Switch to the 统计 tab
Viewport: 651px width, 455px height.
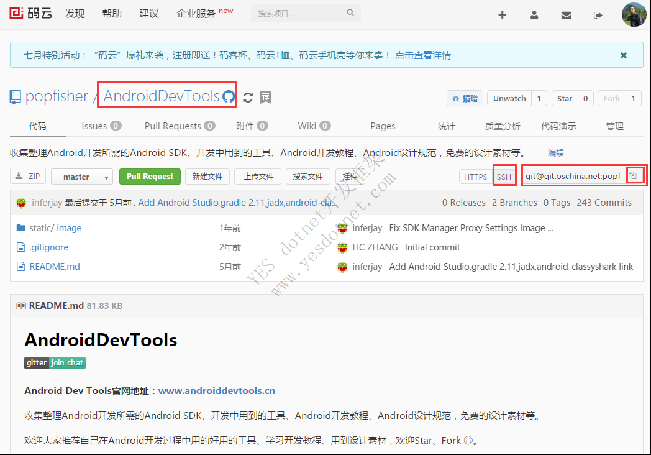446,126
